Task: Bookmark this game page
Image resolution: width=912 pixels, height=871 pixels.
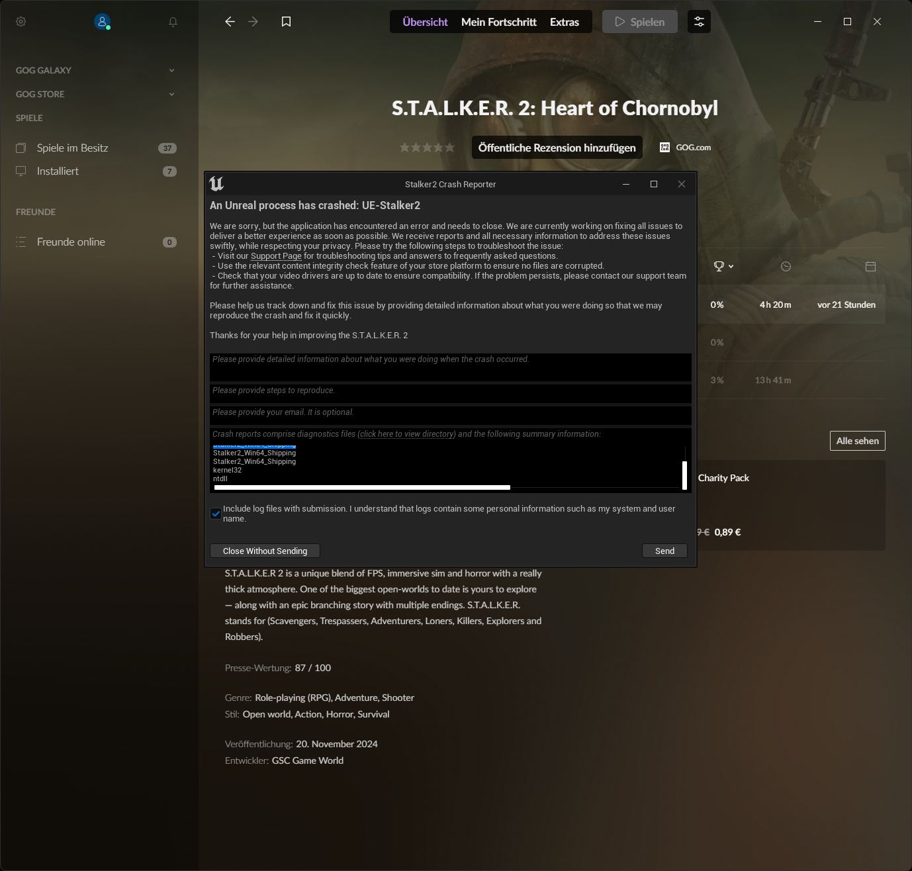Action: (x=286, y=22)
